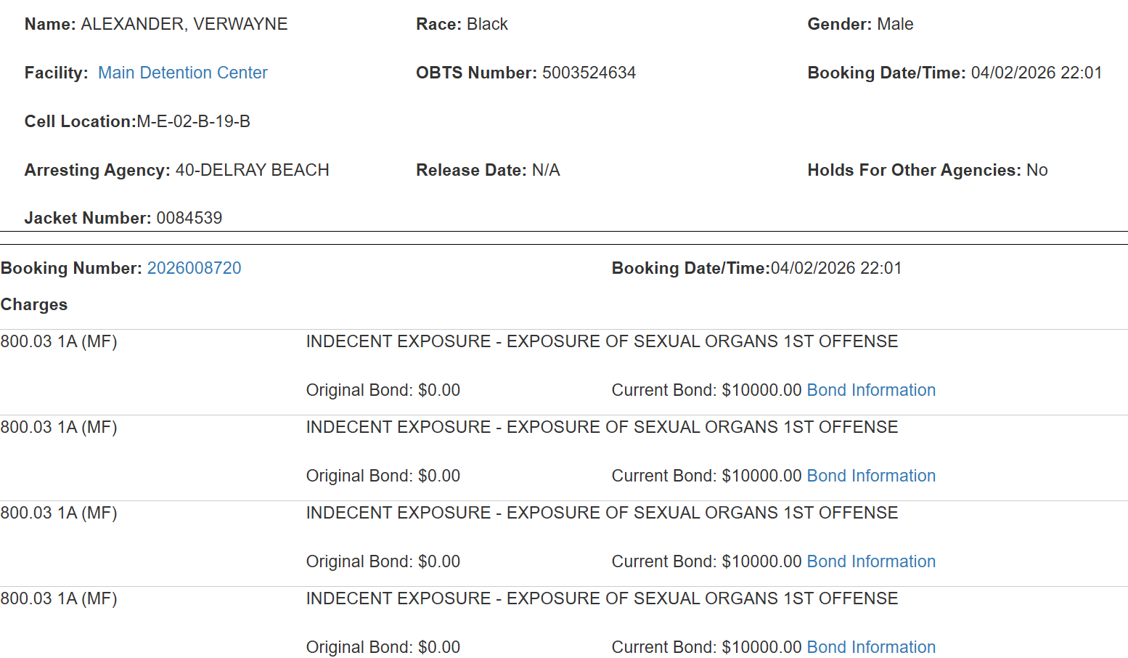
Task: Click booking number 2026008720
Action: [x=194, y=268]
